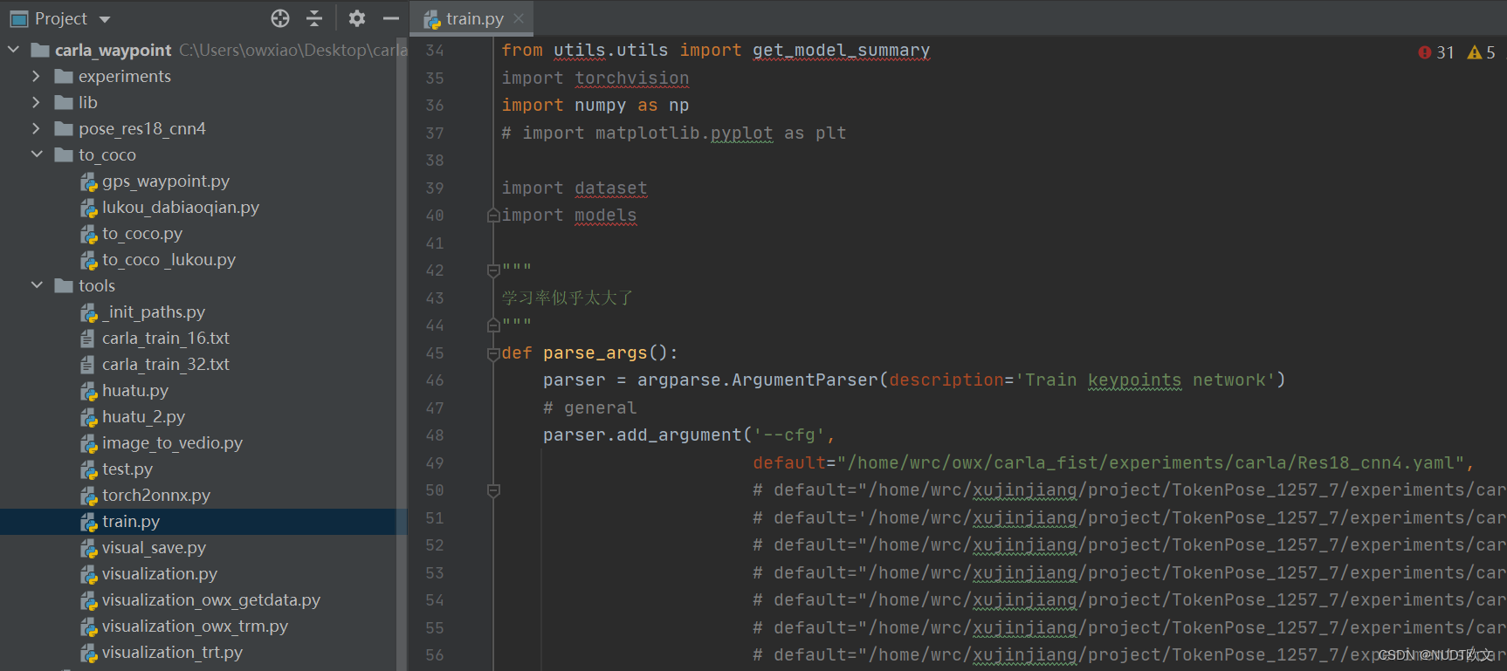1507x671 pixels.
Task: Expand the experiments folder
Action: [36, 76]
